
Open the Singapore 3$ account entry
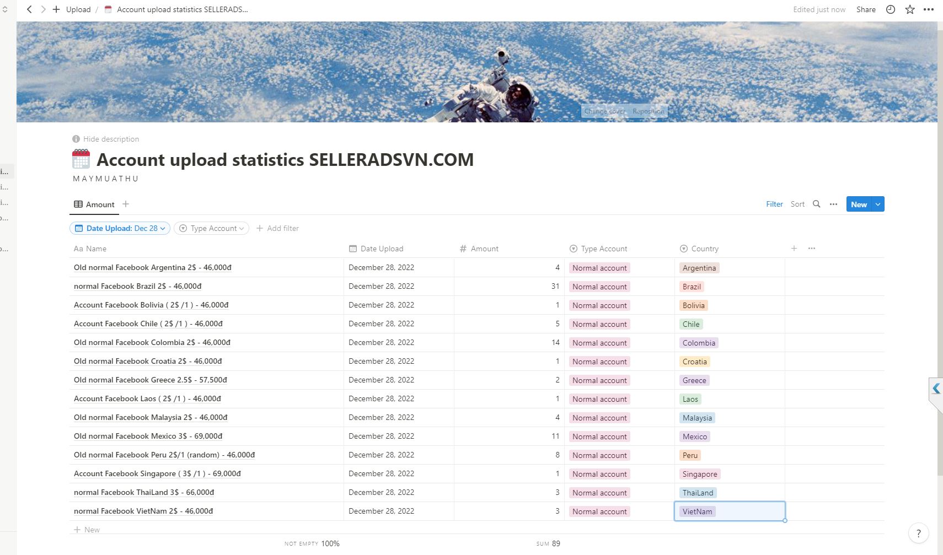[x=157, y=473]
